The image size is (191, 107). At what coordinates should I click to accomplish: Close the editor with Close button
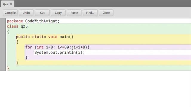[106, 13]
